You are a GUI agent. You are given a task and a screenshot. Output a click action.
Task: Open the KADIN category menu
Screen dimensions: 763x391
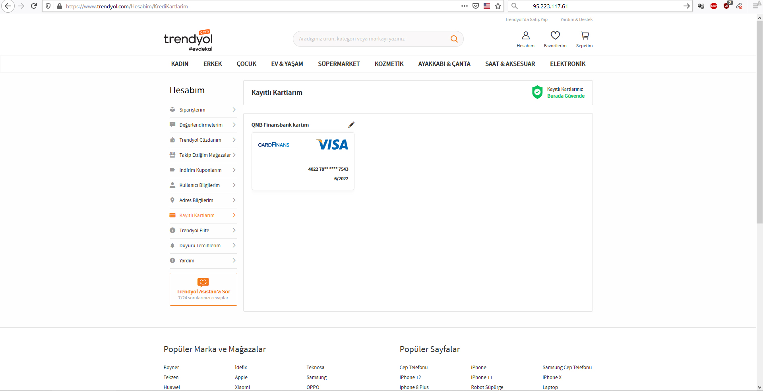pos(180,64)
